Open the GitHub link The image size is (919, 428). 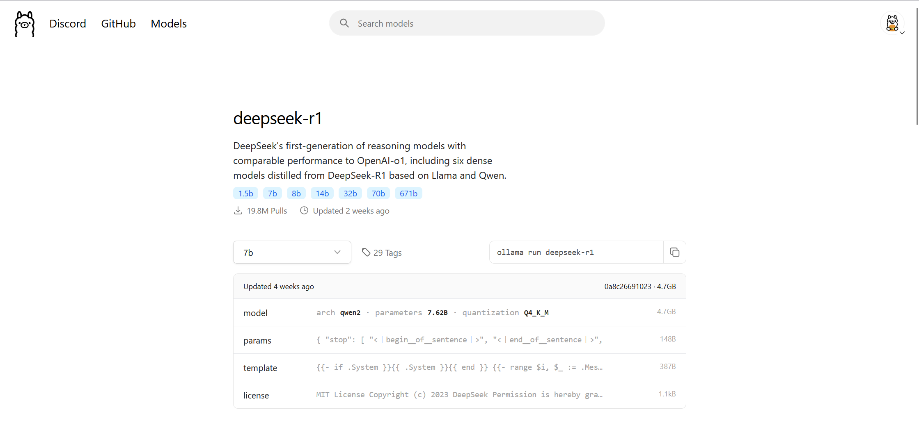tap(118, 24)
